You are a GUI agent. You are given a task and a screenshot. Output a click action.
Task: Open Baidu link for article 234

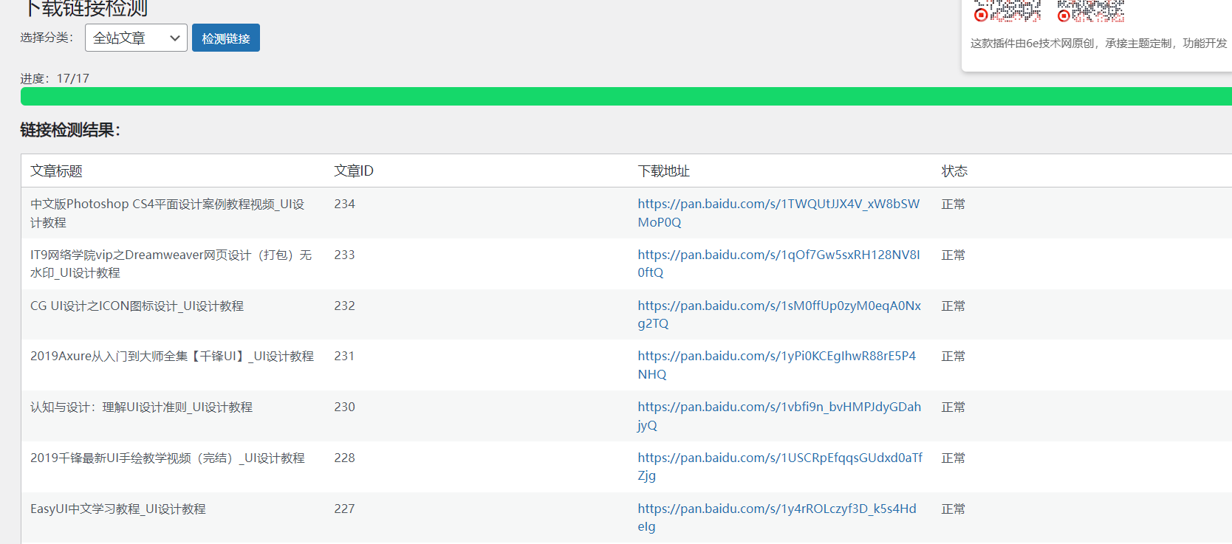pos(778,204)
